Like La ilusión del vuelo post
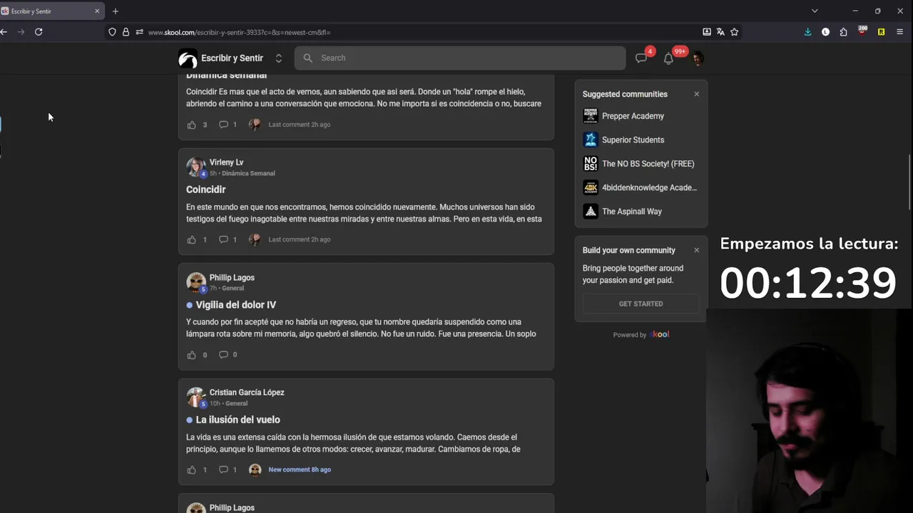The image size is (913, 513). tap(191, 470)
